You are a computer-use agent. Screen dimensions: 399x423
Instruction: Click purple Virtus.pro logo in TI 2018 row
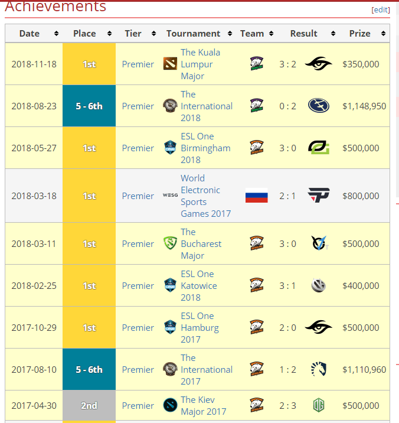coord(256,106)
